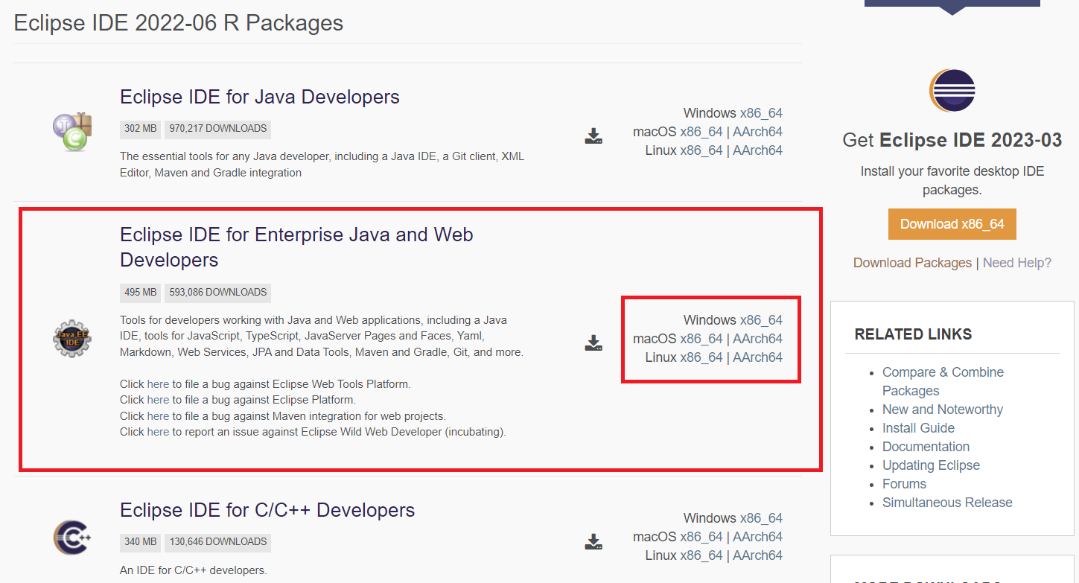Image resolution: width=1079 pixels, height=583 pixels.
Task: Click the Get Eclipse IDE 2023-03 heading
Action: point(952,140)
